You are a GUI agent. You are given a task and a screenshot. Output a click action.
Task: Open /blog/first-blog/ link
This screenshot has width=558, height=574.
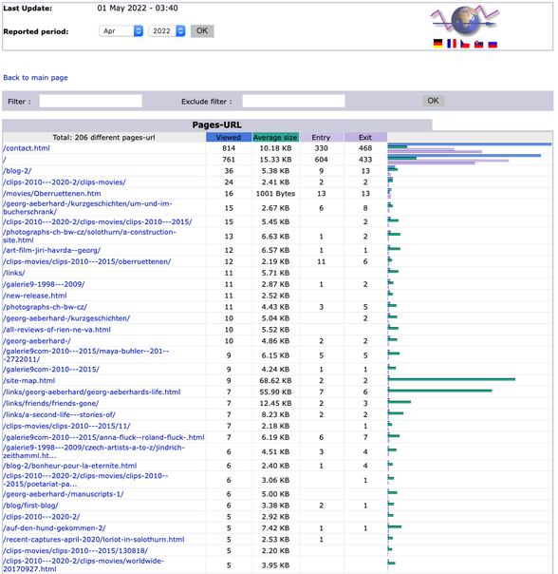[30, 506]
